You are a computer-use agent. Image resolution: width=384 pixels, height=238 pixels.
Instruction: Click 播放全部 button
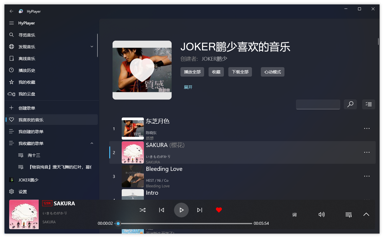point(192,72)
